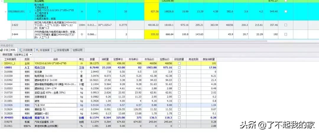Image resolution: width=319 pixels, height=133 pixels.
Task: Click the 18826.8 total price cell
Action: tap(167, 12)
